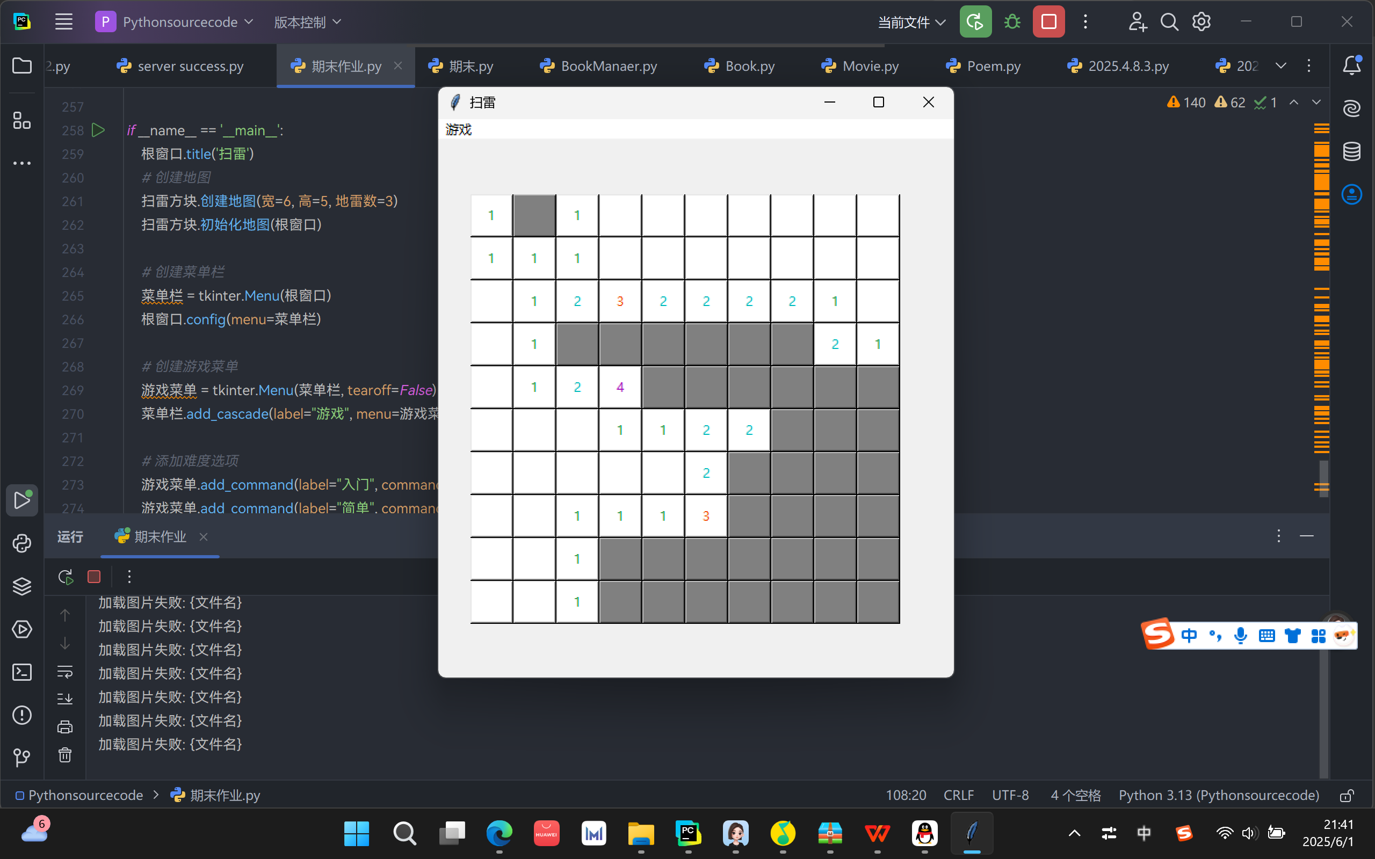
Task: Reveal the unrevealed gray cell in top row
Action: pos(534,215)
